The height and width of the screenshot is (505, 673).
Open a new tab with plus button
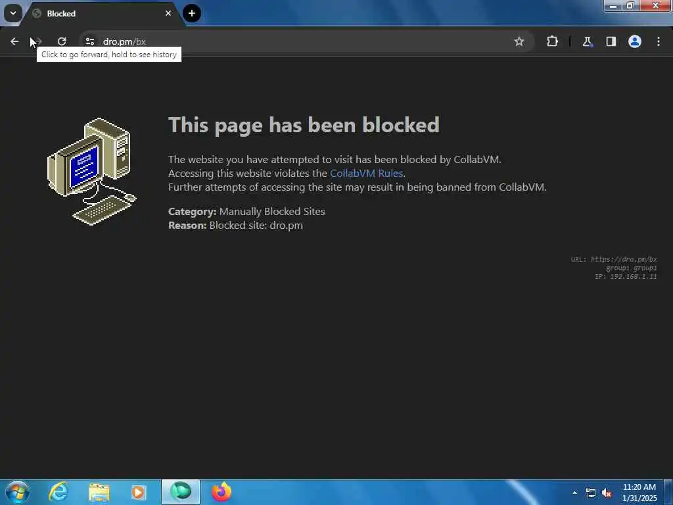point(192,13)
